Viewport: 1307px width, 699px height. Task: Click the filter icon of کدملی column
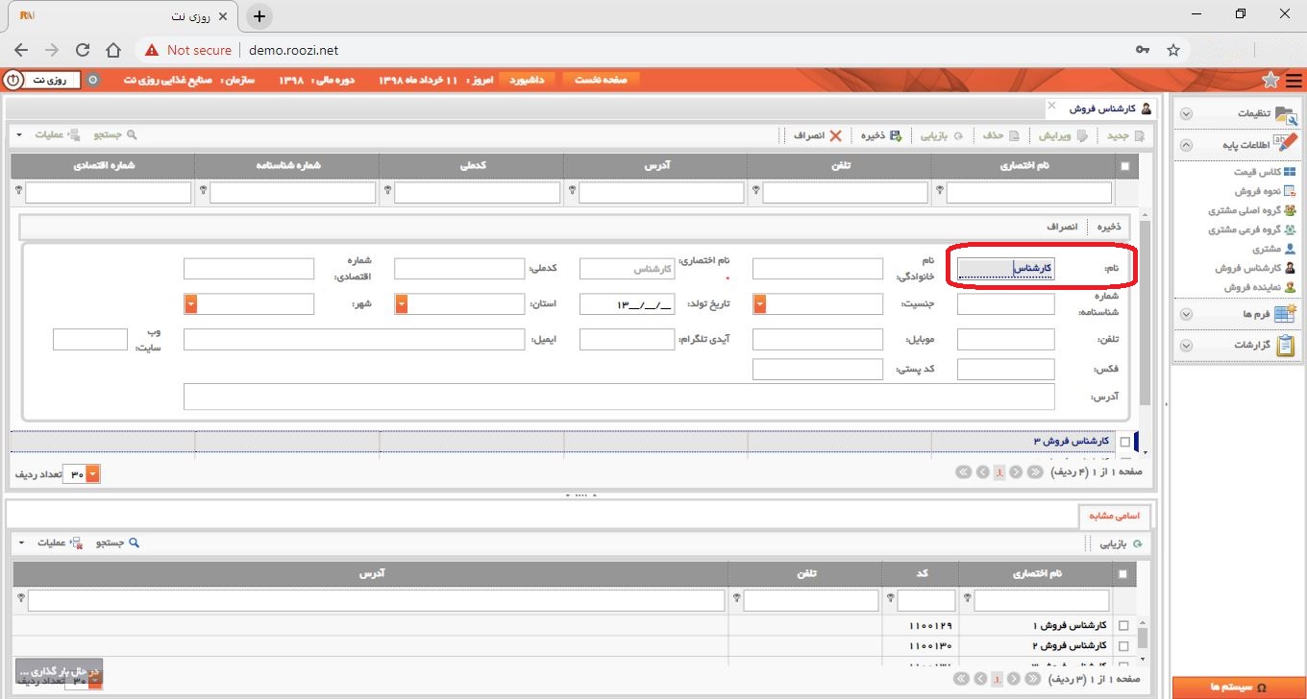point(387,190)
